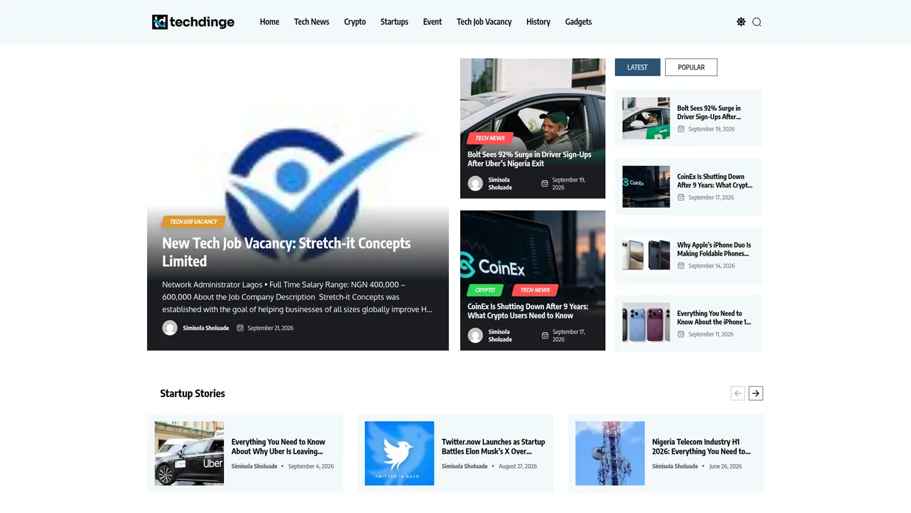The image size is (911, 513).
Task: Click the telecom tower thumbnail
Action: click(610, 453)
